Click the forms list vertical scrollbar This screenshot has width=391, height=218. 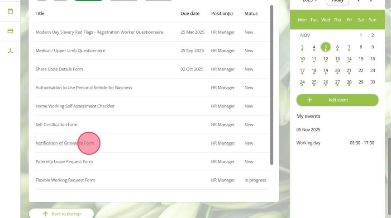point(272,86)
